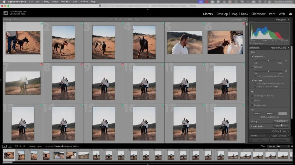
Task: Collapse the Histogram panel
Action: click(288, 20)
